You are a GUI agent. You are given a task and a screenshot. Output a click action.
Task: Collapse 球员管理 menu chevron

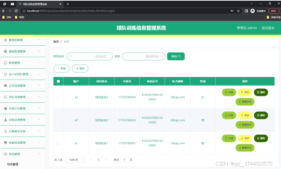click(39, 154)
